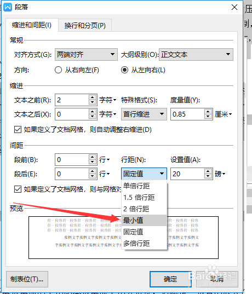The image size is (252, 294).
Task: Choose 多倍行距 from line spacing list
Action: tap(144, 244)
